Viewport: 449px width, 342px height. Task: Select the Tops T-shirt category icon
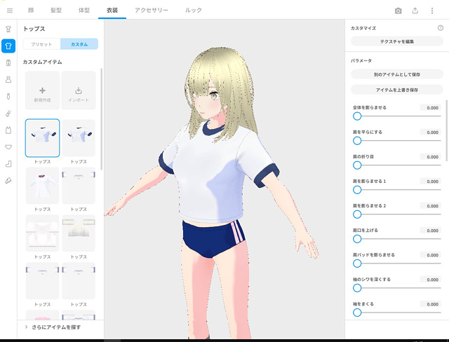[8, 46]
